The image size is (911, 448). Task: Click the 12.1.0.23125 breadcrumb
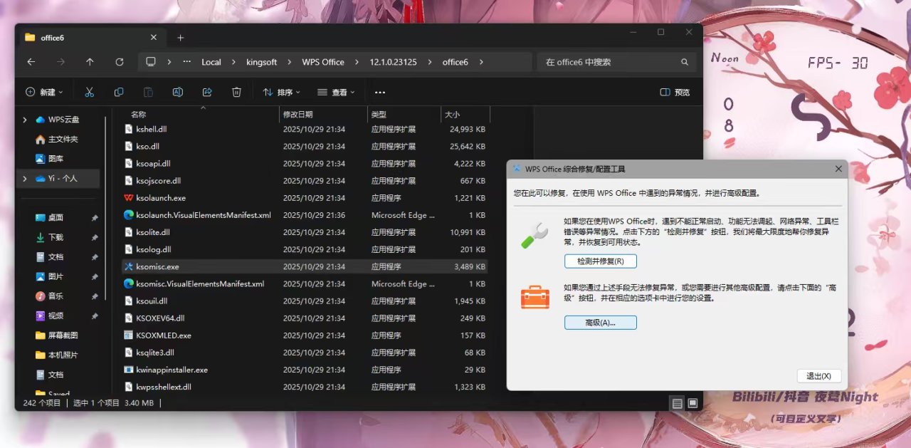click(392, 62)
